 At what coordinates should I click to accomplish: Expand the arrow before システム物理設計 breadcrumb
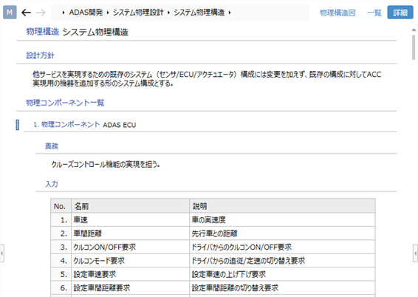click(x=108, y=13)
